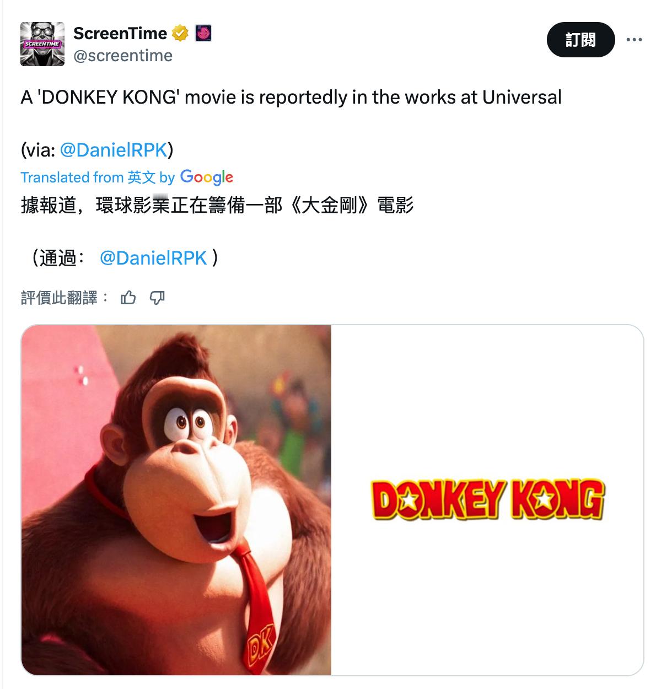Open the Donkey Kong character image
This screenshot has width=656, height=689.
(x=176, y=500)
